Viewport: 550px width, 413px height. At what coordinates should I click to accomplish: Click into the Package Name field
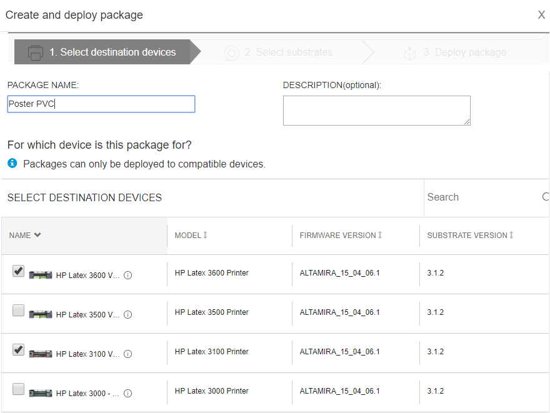pos(101,104)
